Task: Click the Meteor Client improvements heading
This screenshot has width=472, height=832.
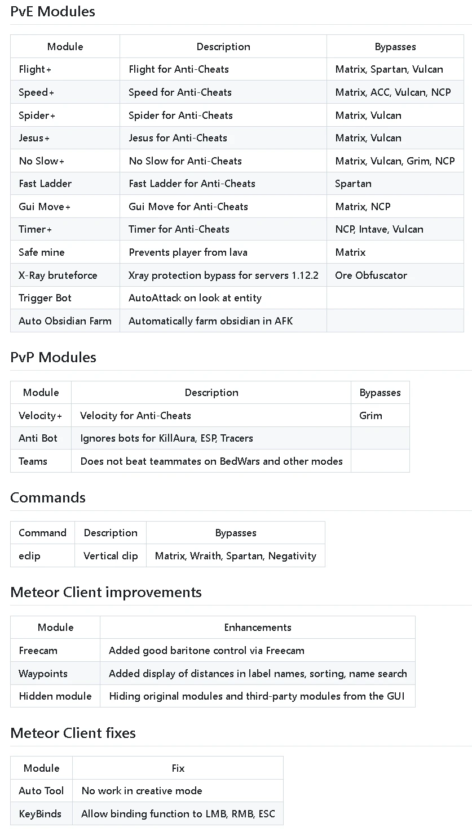Action: coord(106,592)
